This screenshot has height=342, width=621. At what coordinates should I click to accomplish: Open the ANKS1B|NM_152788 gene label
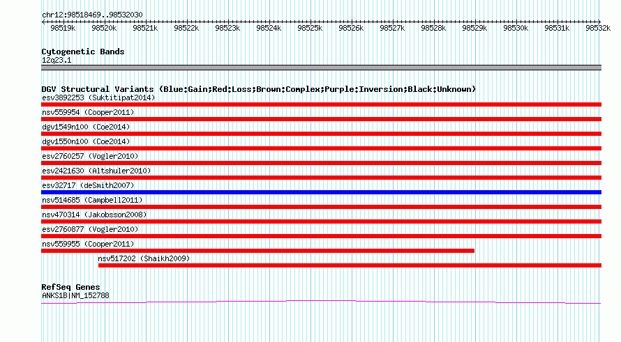[75, 295]
